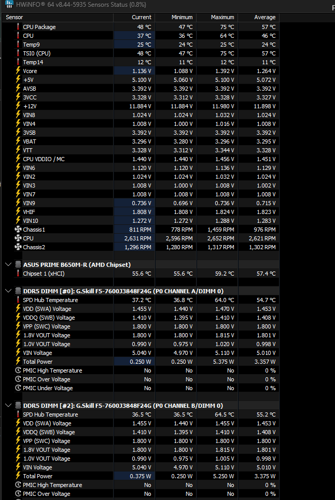This screenshot has width=335, height=500.
Task: Select the CPU VDDIO / MC row
Action: point(141,159)
